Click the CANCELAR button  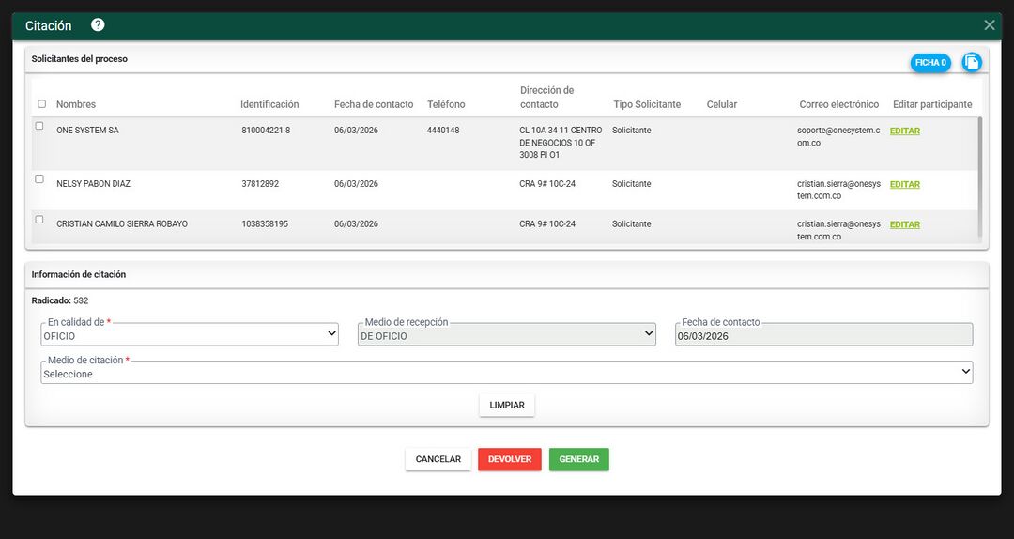pyautogui.click(x=438, y=459)
